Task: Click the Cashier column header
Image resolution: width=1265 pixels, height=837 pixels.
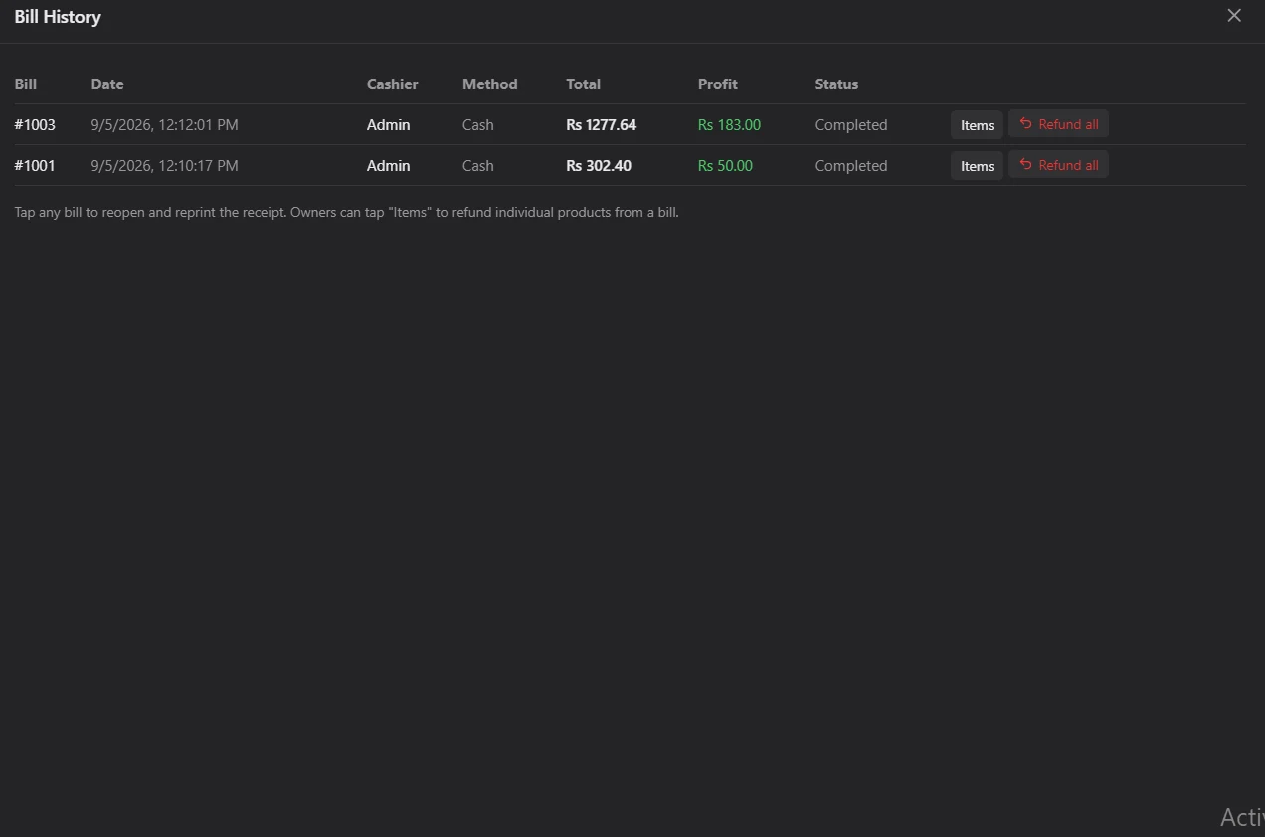Action: click(393, 84)
